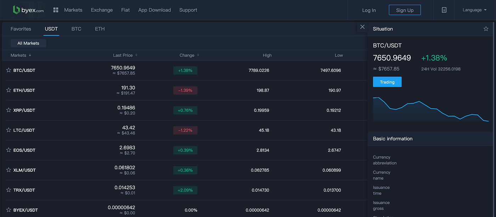This screenshot has height=217, width=496.
Task: Switch to the BTC tab
Action: pos(76,29)
